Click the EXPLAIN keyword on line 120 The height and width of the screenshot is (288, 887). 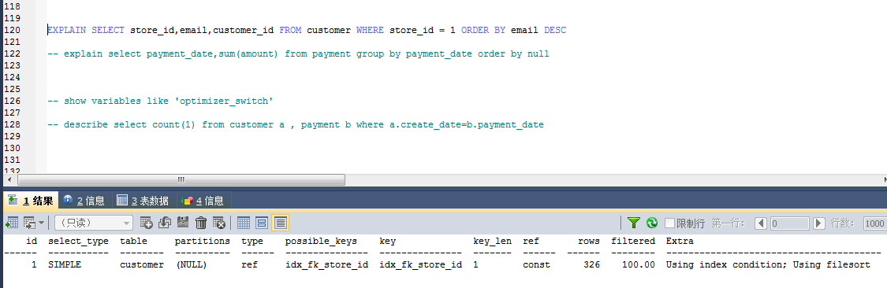point(67,30)
